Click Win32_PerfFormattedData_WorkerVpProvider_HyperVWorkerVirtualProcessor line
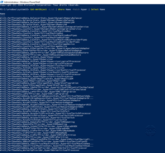 click(x=43, y=148)
